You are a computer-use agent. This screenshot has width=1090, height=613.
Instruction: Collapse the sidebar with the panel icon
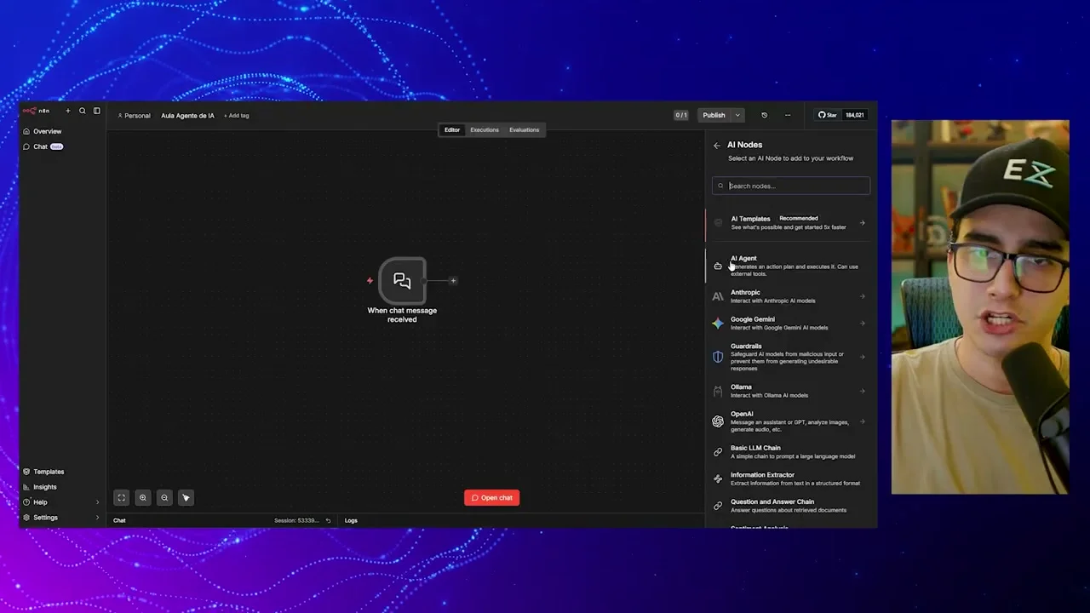pos(97,111)
